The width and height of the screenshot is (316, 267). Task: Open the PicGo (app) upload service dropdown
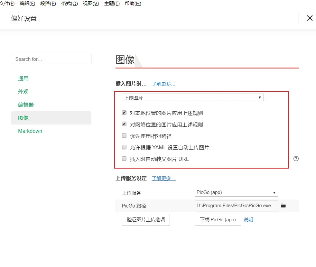point(236,193)
